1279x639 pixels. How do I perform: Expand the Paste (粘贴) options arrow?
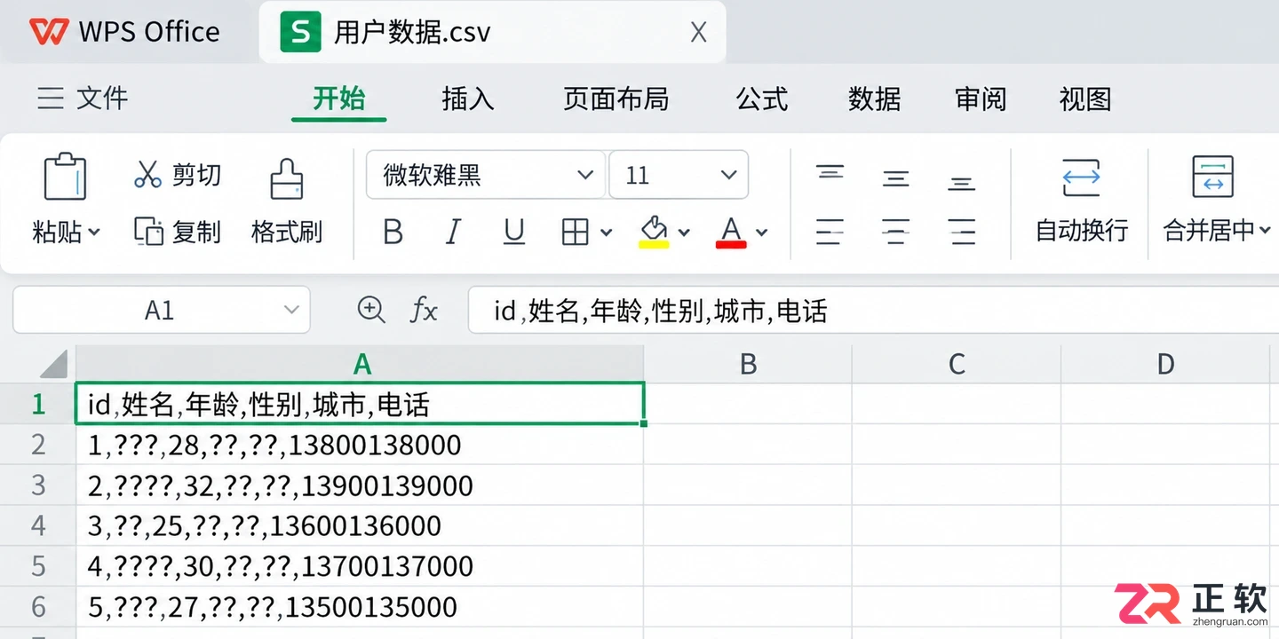coord(94,233)
